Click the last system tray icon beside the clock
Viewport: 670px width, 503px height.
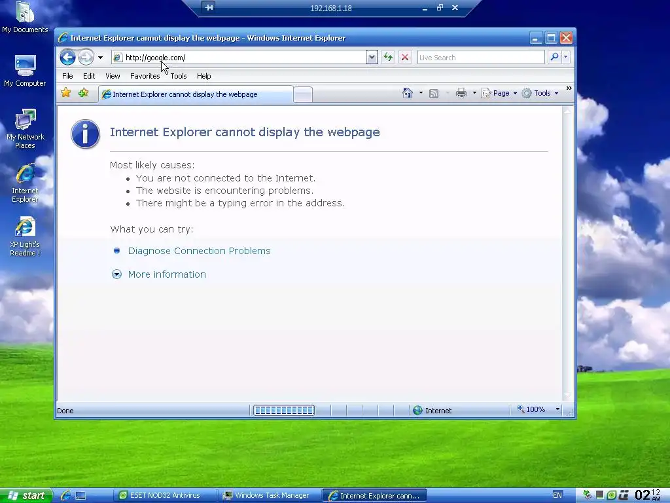click(624, 495)
